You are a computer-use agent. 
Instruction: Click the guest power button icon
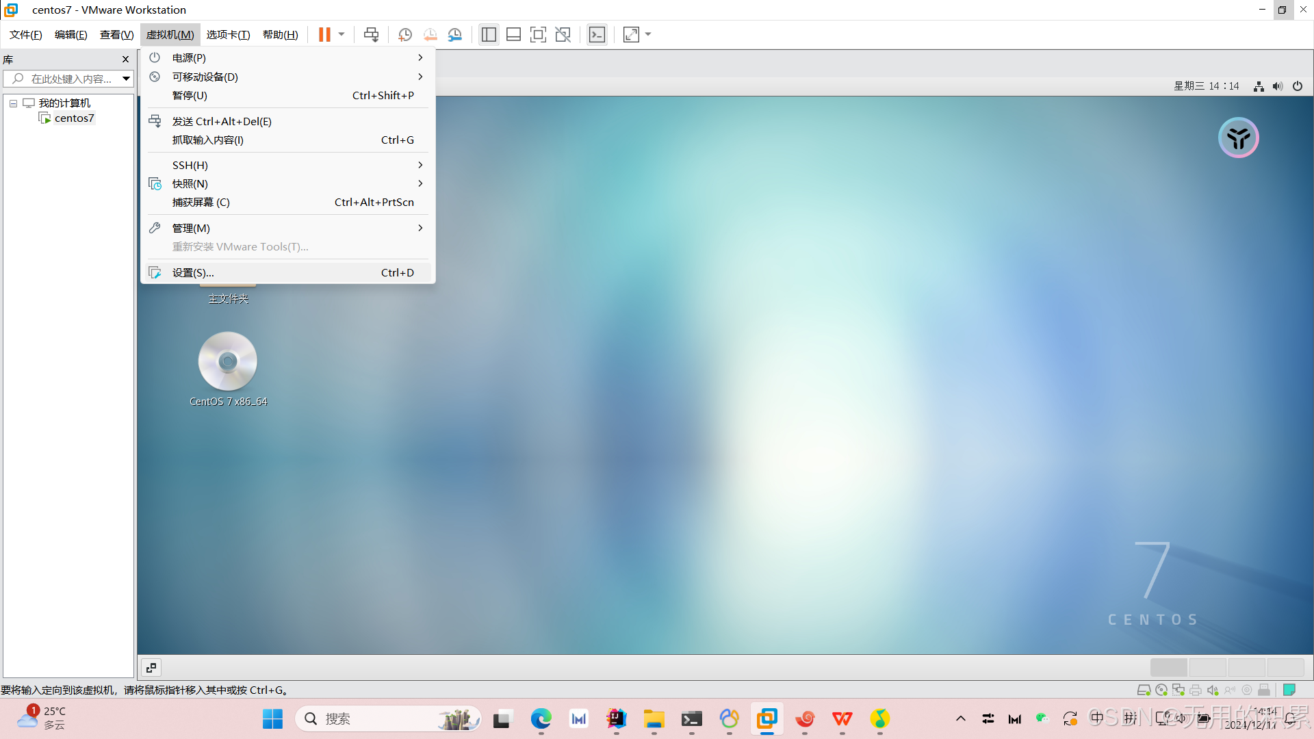(x=1298, y=86)
